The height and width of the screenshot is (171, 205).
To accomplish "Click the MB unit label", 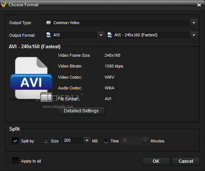I will click(95, 141).
